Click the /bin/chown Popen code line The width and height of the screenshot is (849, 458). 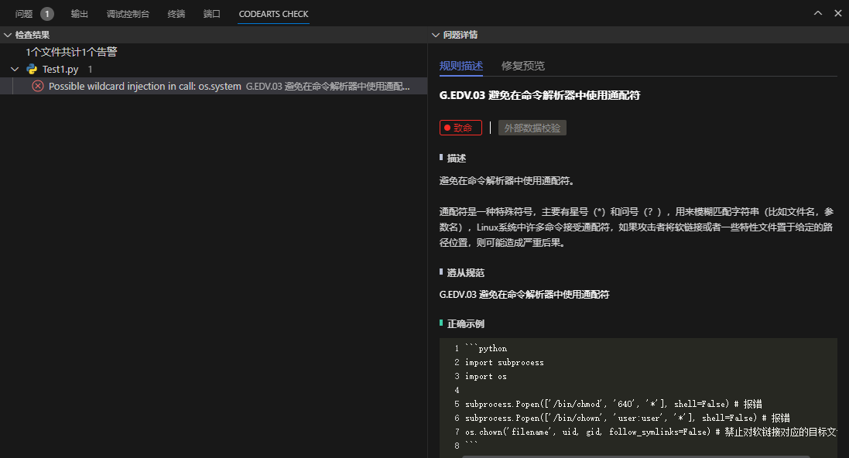pos(628,418)
